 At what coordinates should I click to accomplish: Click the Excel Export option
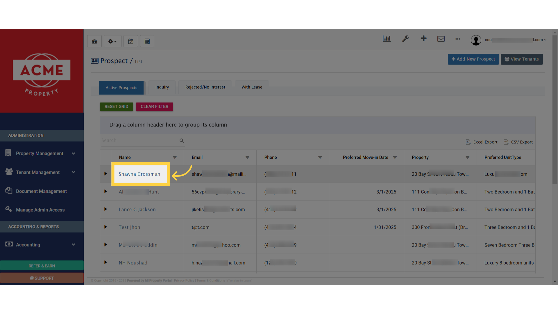click(x=481, y=142)
